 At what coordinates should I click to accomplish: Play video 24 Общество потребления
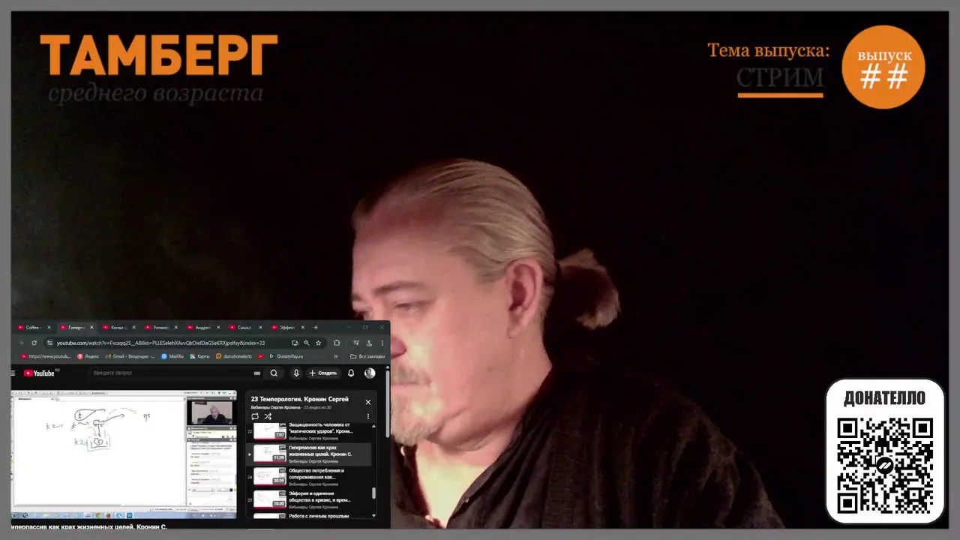309,477
